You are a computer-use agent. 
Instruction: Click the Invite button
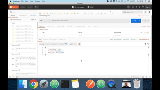[x=90, y=7]
